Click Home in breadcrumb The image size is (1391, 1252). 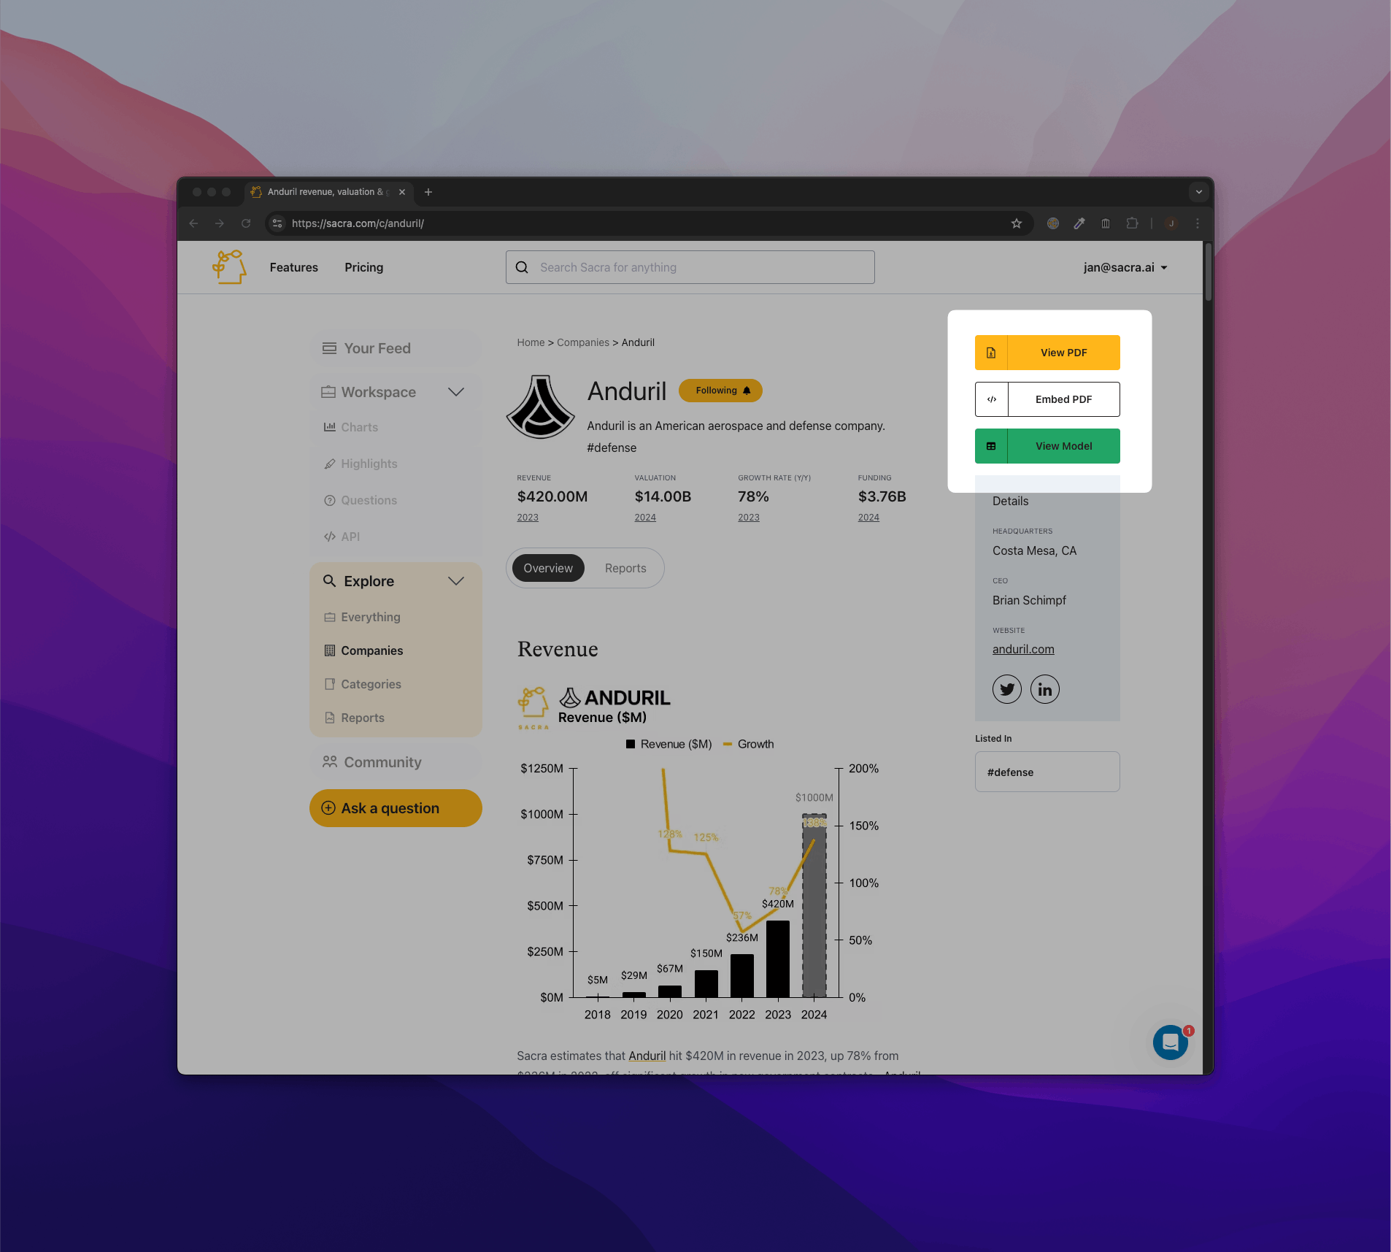click(531, 342)
